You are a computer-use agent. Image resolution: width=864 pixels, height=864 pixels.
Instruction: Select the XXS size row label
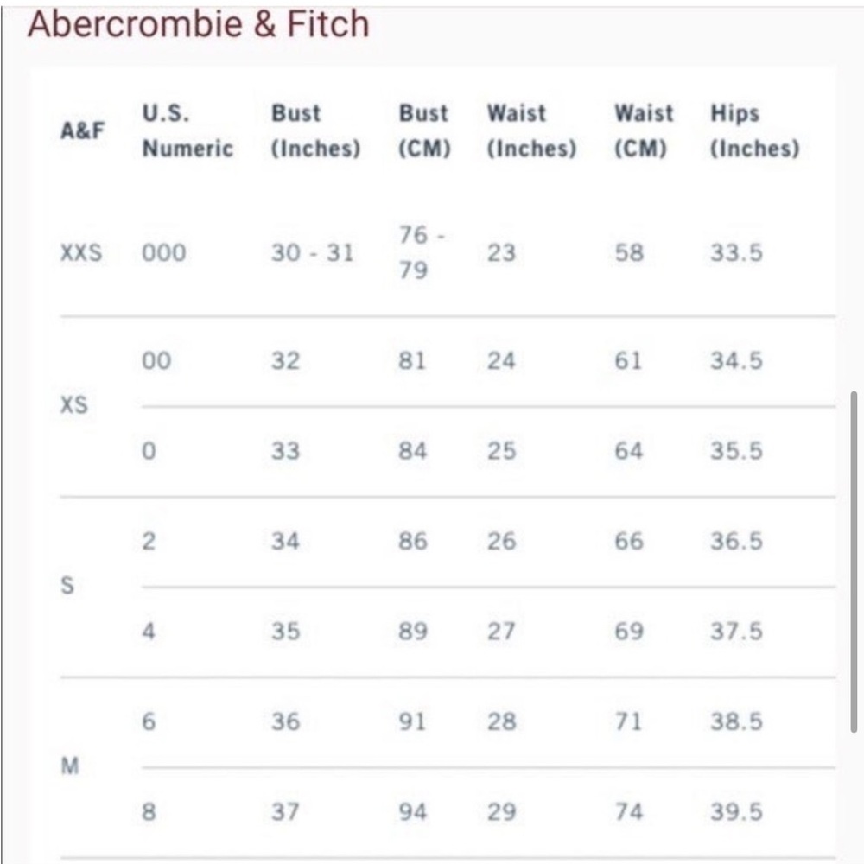(81, 253)
